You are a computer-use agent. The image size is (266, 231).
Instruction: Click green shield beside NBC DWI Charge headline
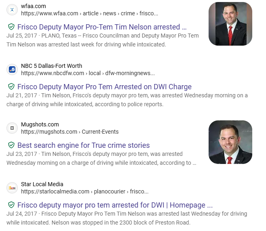tap(11, 86)
